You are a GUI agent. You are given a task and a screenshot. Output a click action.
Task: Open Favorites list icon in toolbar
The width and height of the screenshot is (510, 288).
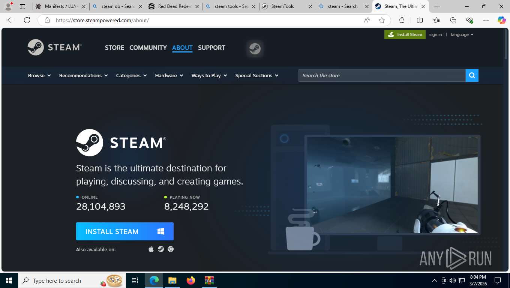[x=436, y=20]
